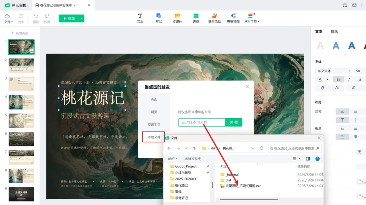Click the highlight pen icon
Viewport: 366px width, 205px height.
click(322, 88)
